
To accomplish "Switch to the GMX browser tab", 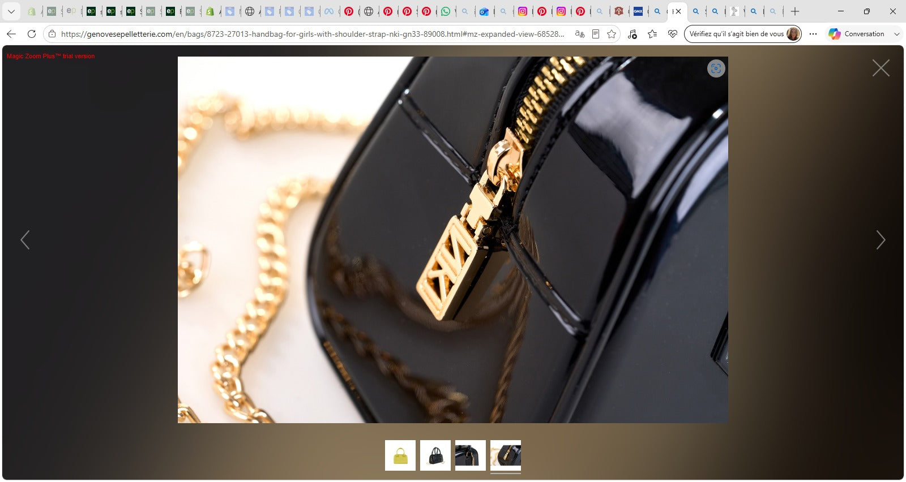I will coord(638,11).
